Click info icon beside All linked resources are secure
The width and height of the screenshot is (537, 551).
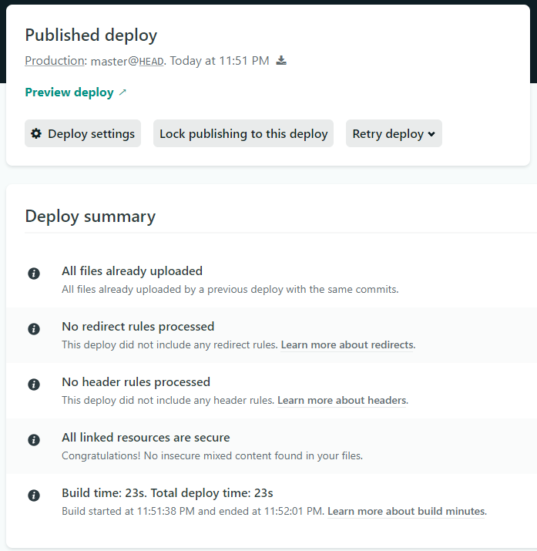[x=34, y=440]
